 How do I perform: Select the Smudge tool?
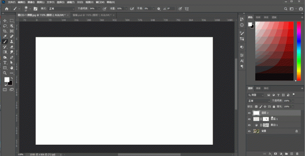[12, 52]
